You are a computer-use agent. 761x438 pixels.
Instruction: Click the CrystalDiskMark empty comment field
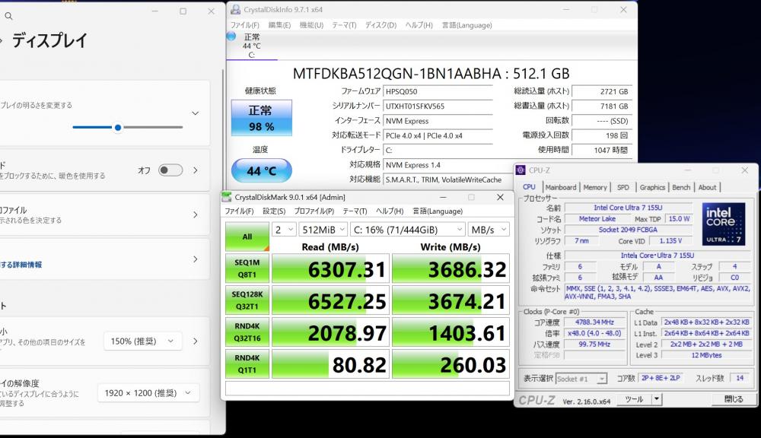pyautogui.click(x=368, y=388)
